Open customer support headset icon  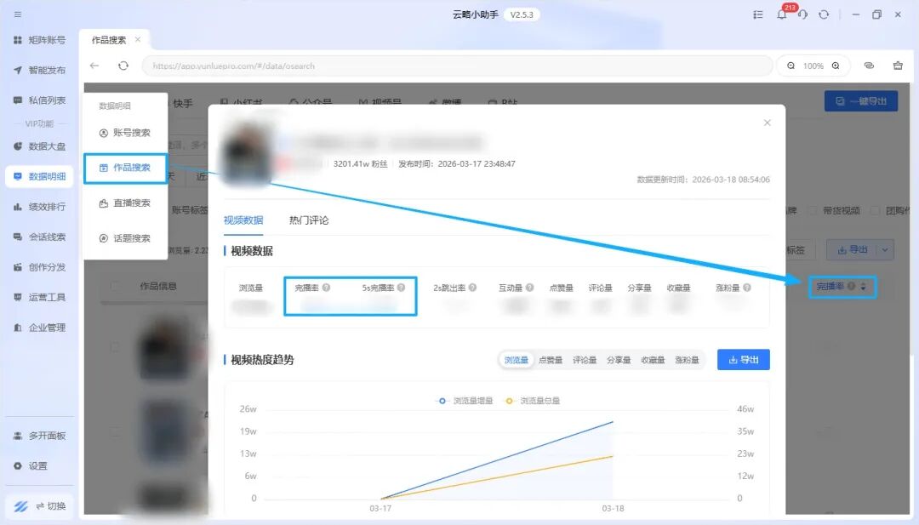tap(802, 14)
